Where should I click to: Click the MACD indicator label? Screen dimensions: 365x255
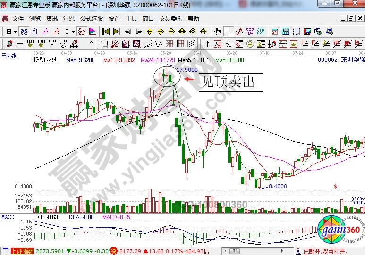pos(8,217)
